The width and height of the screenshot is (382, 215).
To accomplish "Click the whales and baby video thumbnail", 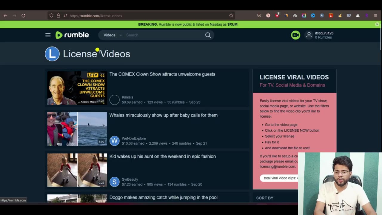I will click(77, 129).
